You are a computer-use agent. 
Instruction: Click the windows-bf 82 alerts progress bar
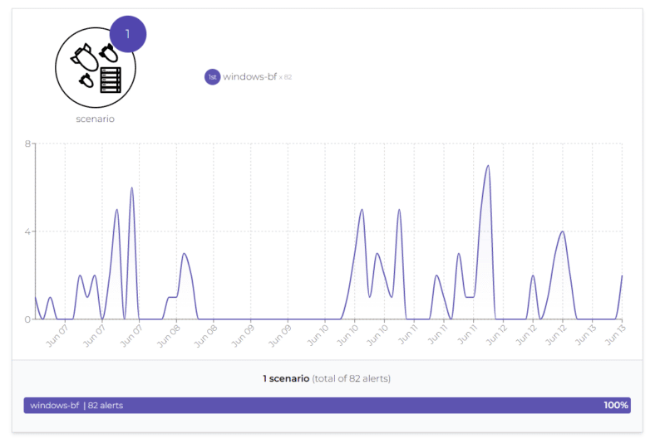(x=327, y=406)
